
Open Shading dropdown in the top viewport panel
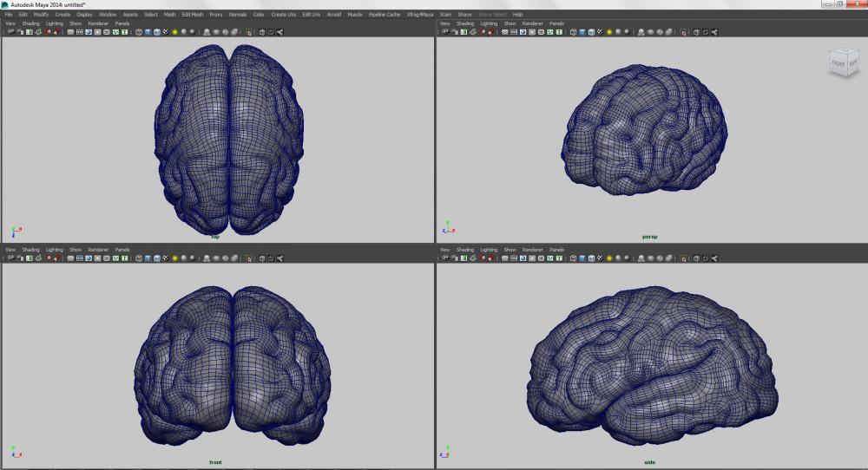(x=30, y=23)
